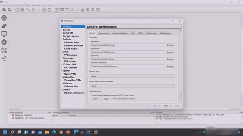Viewport: 243px width, 136px height.
Task: Select Packet capture in preferences list
Action: click(71, 36)
